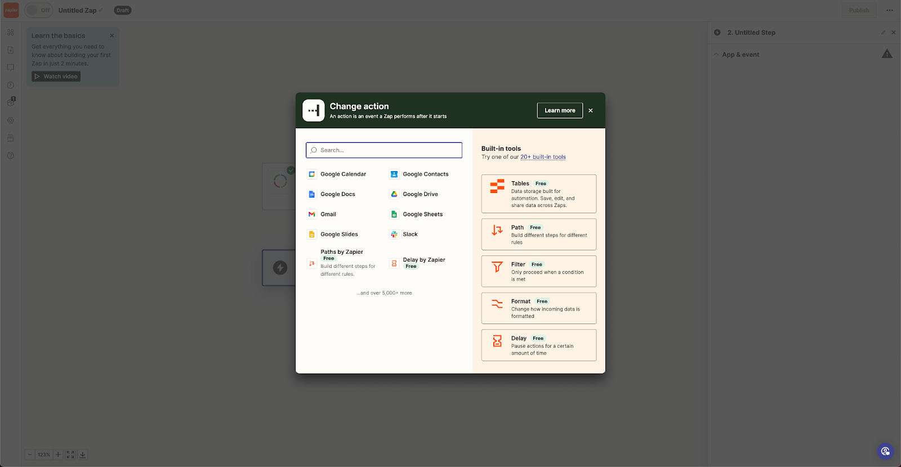Open the three-dots more menu

[890, 10]
